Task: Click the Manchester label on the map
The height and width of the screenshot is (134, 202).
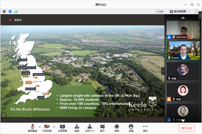Action: click(x=38, y=74)
